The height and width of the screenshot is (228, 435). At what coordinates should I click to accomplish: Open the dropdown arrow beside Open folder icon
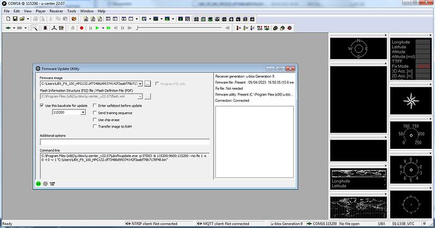coord(28,19)
